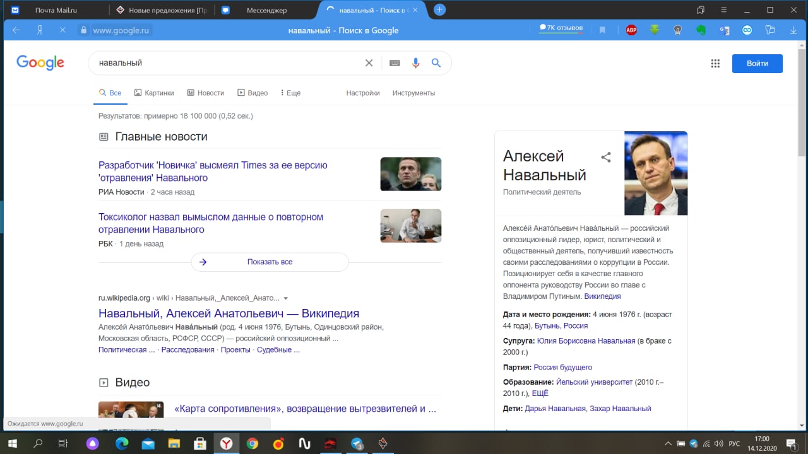The width and height of the screenshot is (808, 454).
Task: Open the Расследования sitelink
Action: pos(187,350)
